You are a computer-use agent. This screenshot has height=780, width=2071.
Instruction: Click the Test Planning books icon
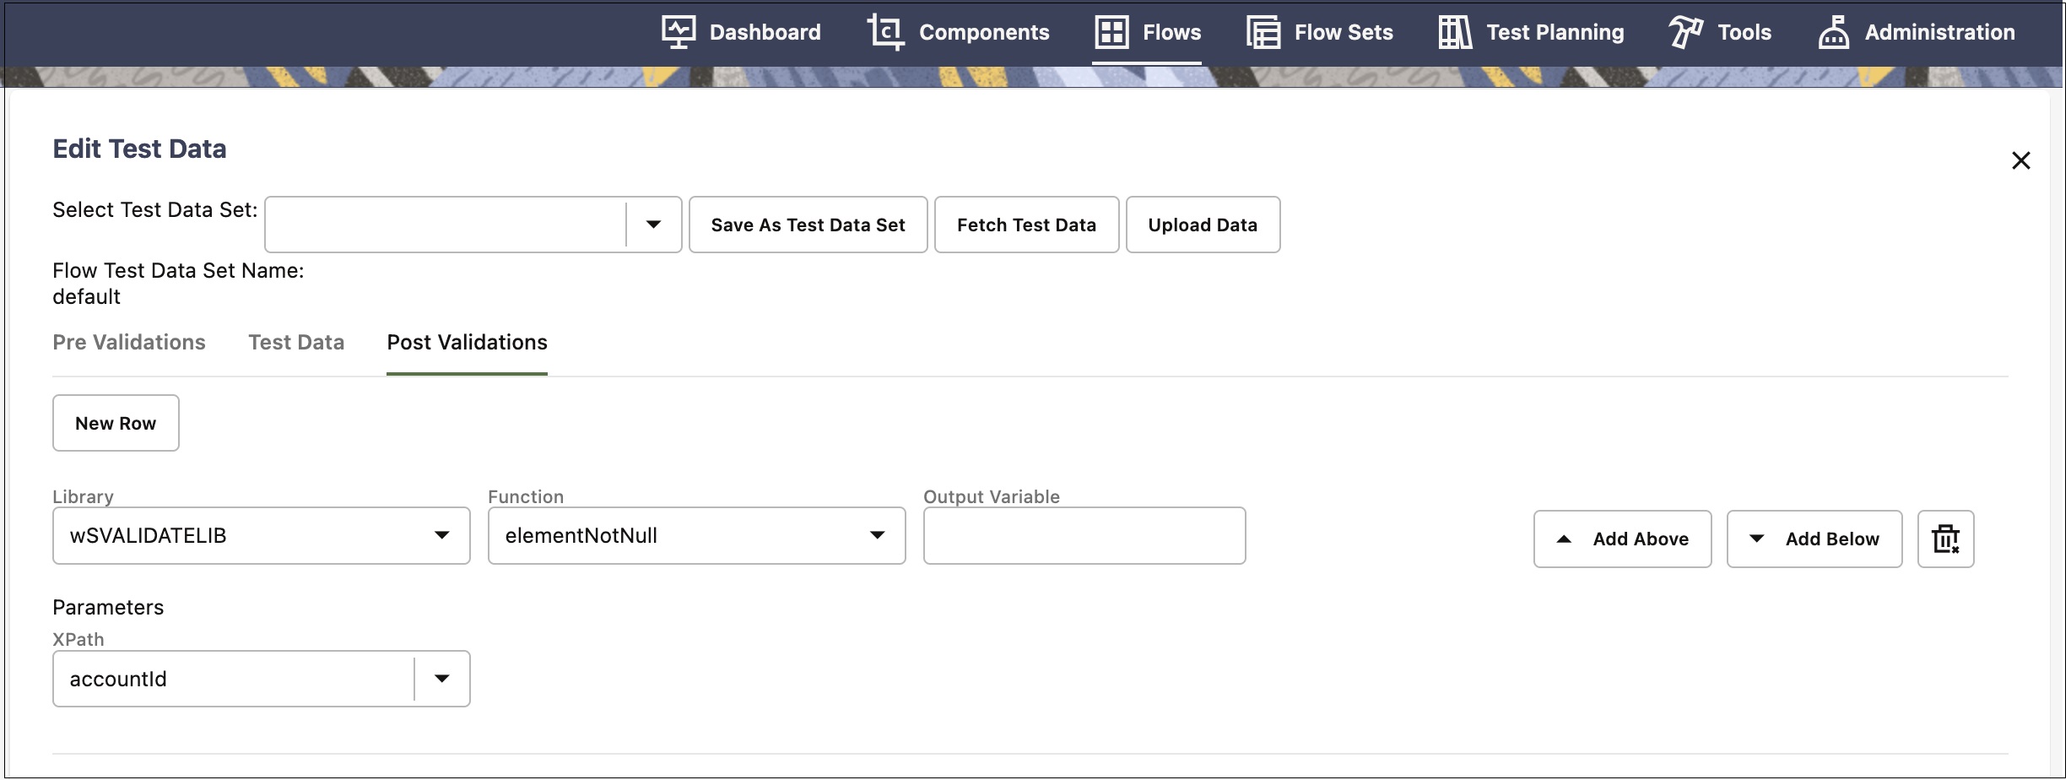tap(1456, 32)
